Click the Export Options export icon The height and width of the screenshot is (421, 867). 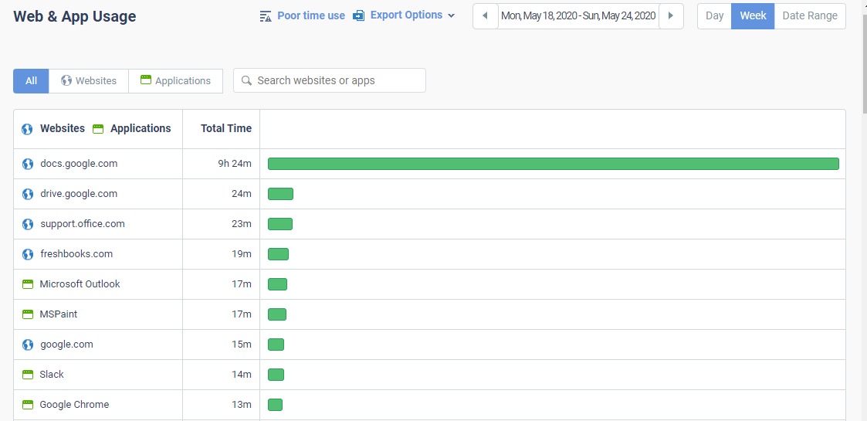[359, 15]
